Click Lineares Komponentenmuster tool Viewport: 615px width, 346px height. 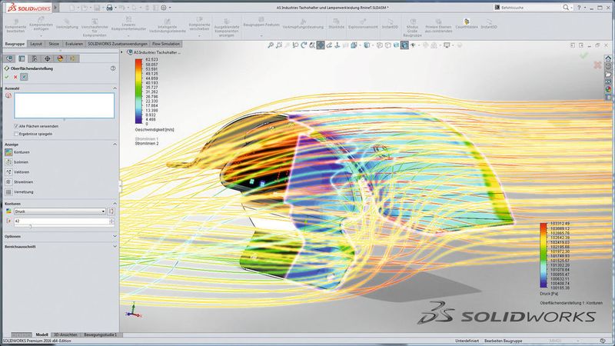point(128,25)
